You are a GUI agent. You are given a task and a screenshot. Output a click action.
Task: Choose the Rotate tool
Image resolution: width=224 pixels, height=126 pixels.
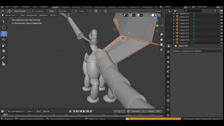4,40
